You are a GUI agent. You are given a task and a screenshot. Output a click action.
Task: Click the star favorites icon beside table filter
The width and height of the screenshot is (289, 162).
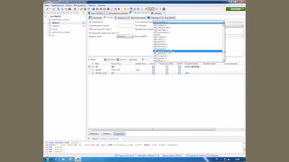point(84,13)
